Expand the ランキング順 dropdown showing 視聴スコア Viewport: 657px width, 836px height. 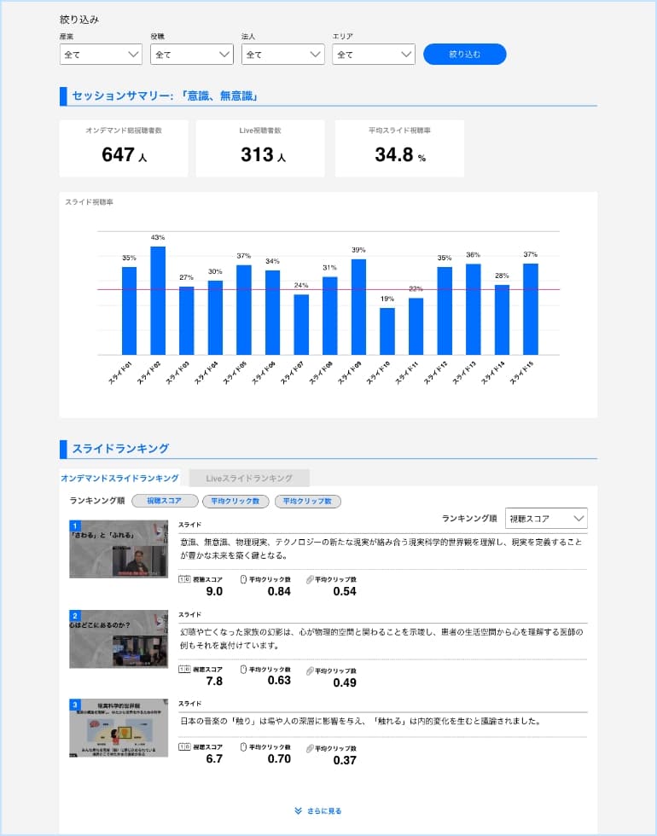(546, 519)
